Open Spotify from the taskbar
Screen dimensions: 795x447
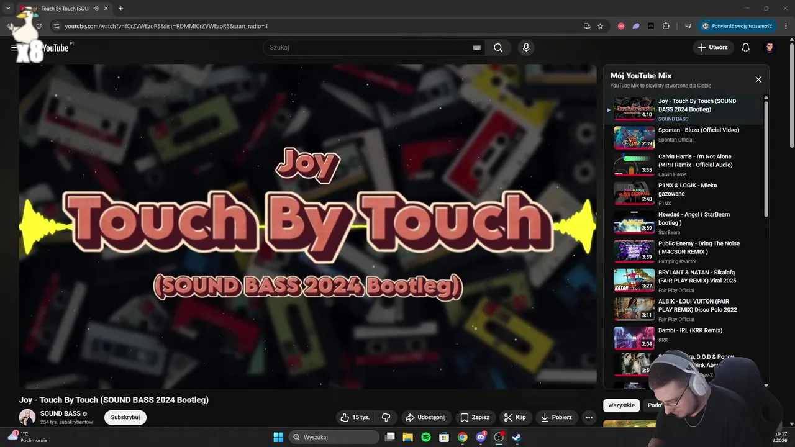[x=426, y=437]
